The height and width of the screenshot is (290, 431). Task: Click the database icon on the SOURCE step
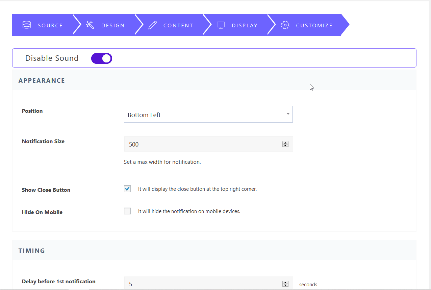(26, 25)
